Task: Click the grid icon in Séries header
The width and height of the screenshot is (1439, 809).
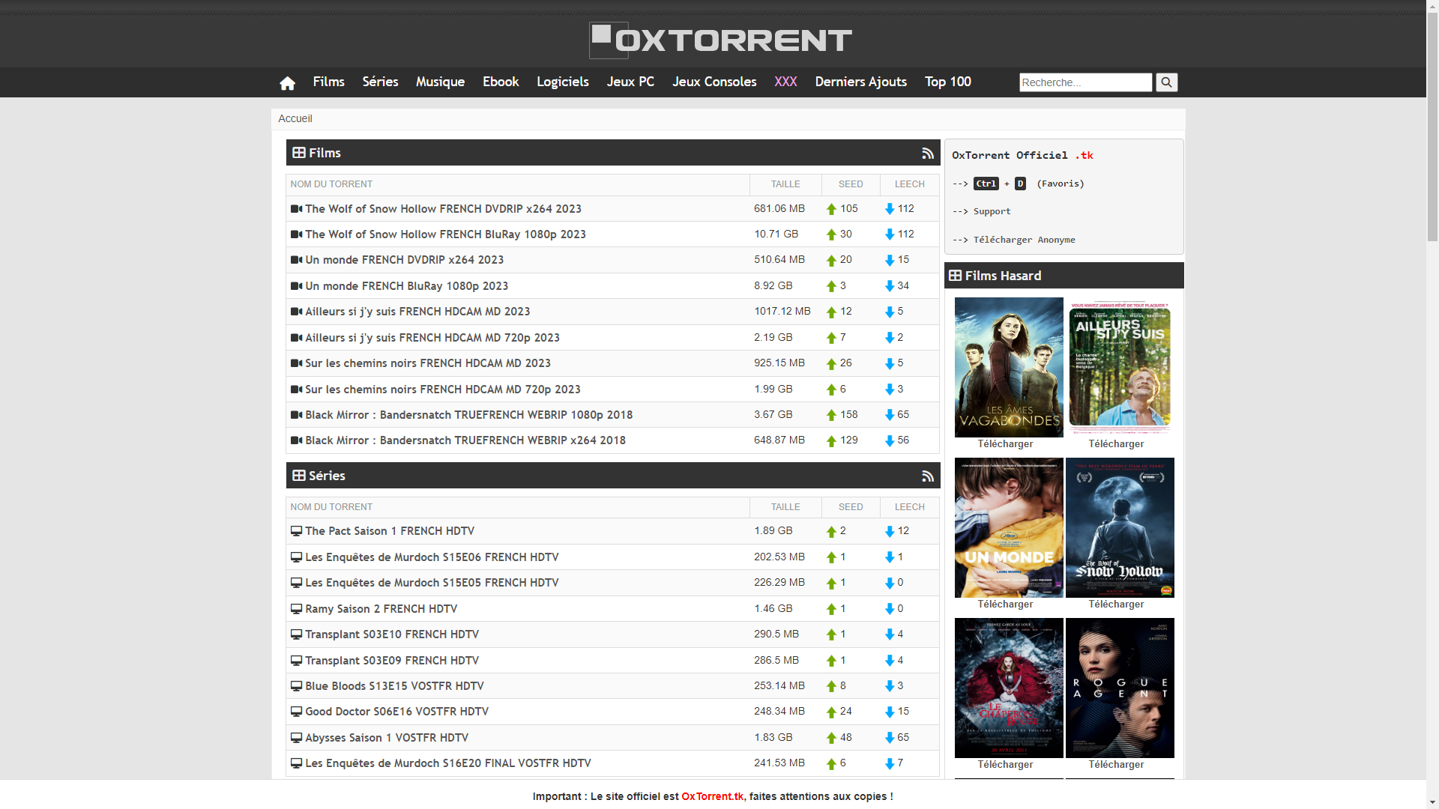Action: click(x=299, y=476)
